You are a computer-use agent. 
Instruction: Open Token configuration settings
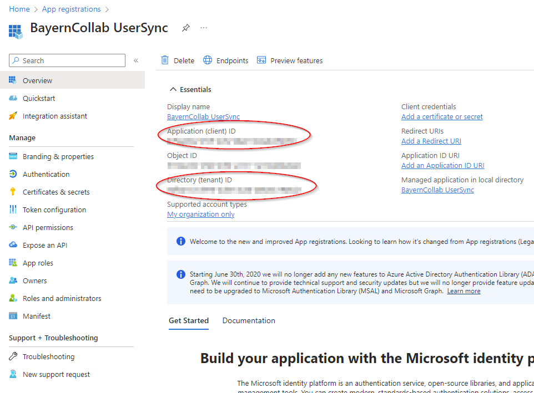tap(54, 210)
